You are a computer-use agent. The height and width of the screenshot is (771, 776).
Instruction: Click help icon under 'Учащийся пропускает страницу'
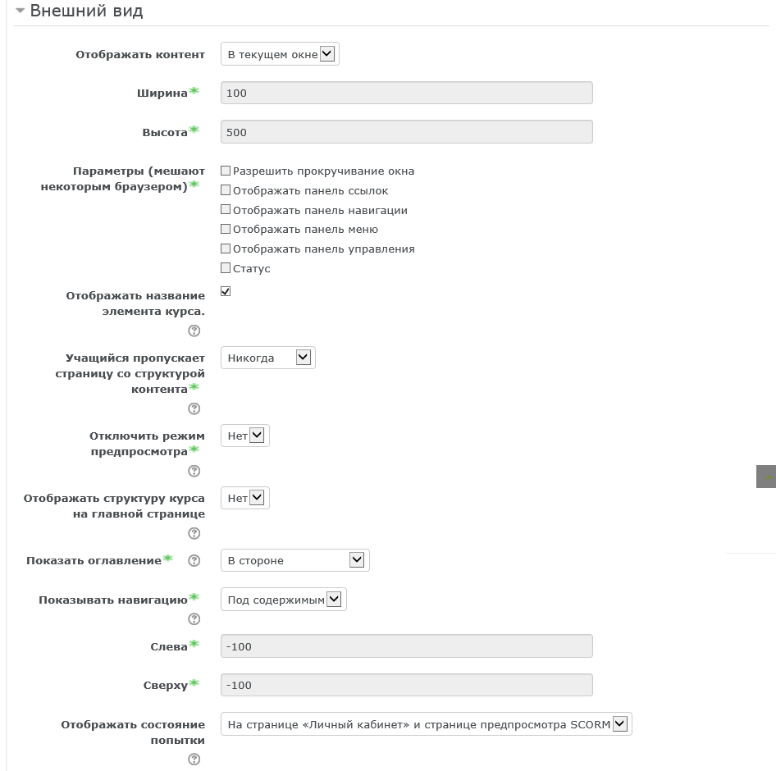tap(194, 409)
